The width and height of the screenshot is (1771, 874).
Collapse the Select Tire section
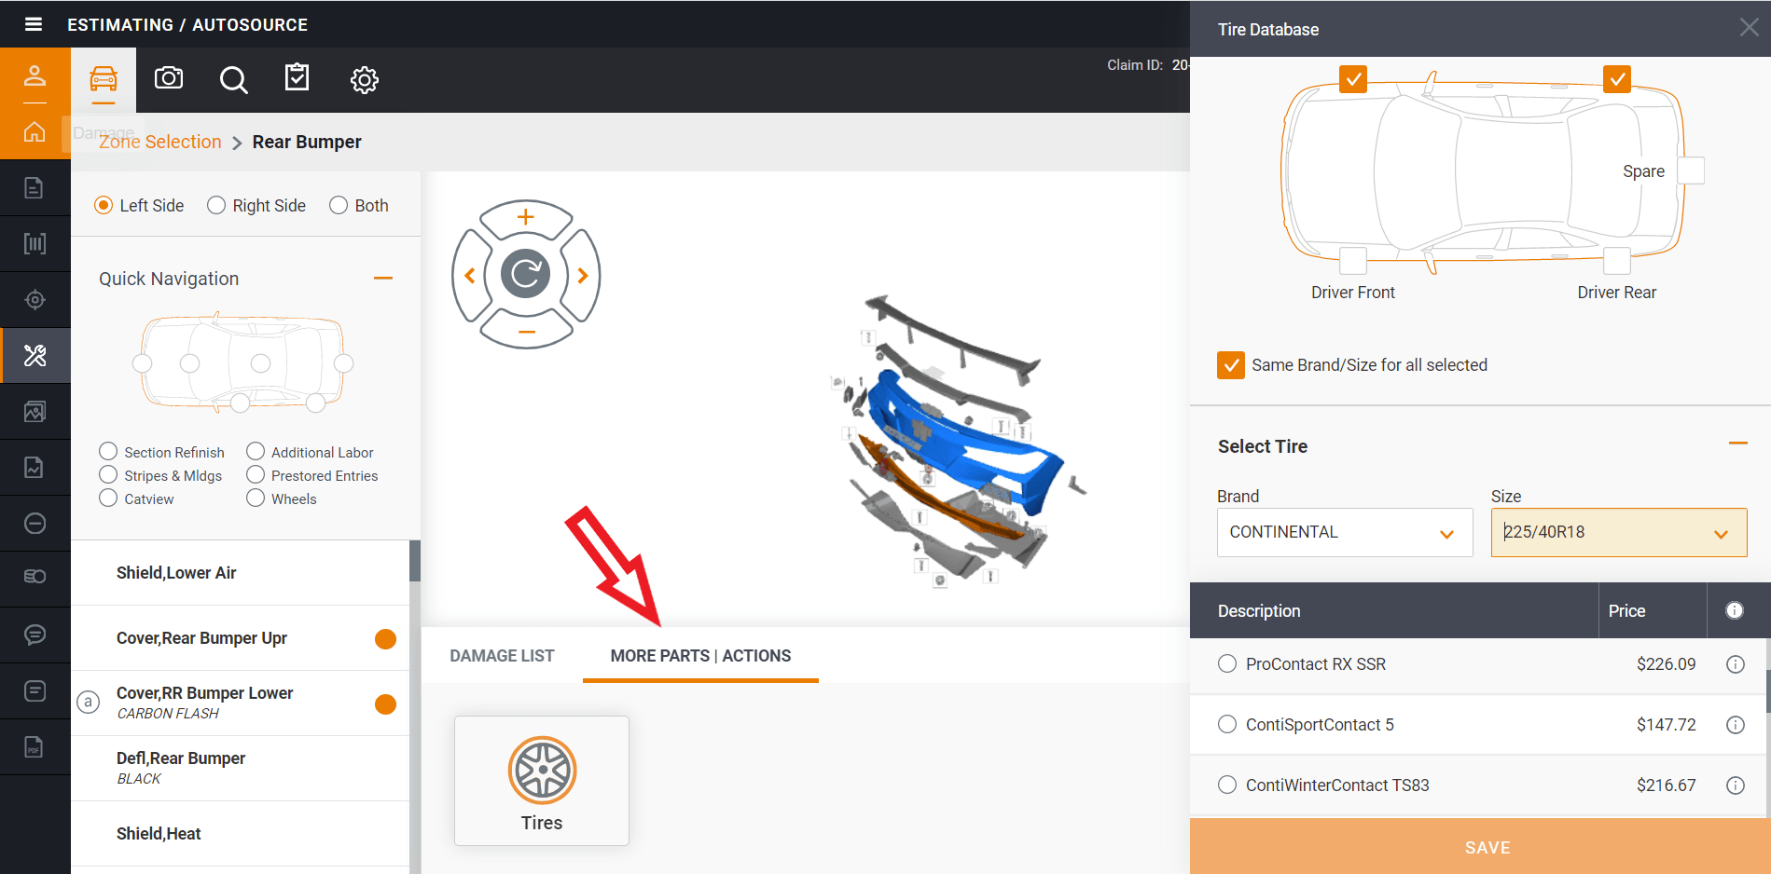coord(1736,443)
